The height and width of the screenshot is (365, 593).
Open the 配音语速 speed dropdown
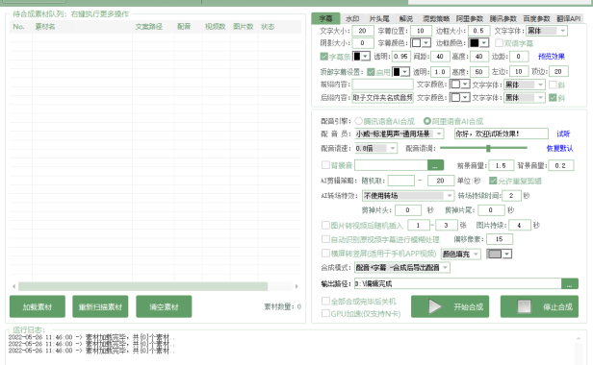375,148
